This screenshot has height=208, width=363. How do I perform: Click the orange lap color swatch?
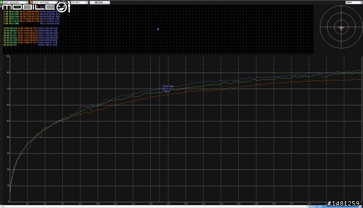[x=31, y=2]
